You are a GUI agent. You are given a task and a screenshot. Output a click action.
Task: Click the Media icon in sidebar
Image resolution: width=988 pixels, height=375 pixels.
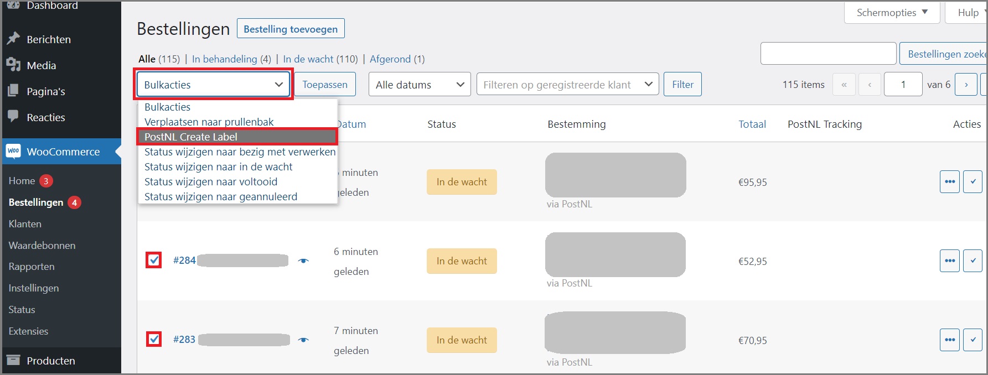pyautogui.click(x=14, y=65)
